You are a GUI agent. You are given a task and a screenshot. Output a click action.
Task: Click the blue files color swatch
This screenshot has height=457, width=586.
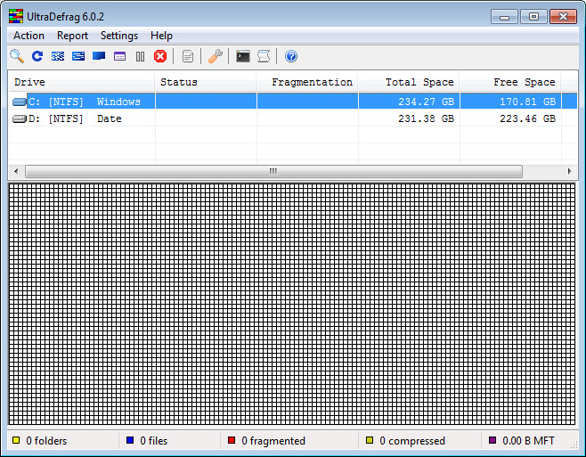click(130, 440)
